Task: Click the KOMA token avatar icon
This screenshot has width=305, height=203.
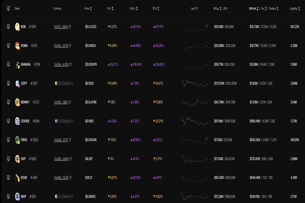Action: point(17,46)
